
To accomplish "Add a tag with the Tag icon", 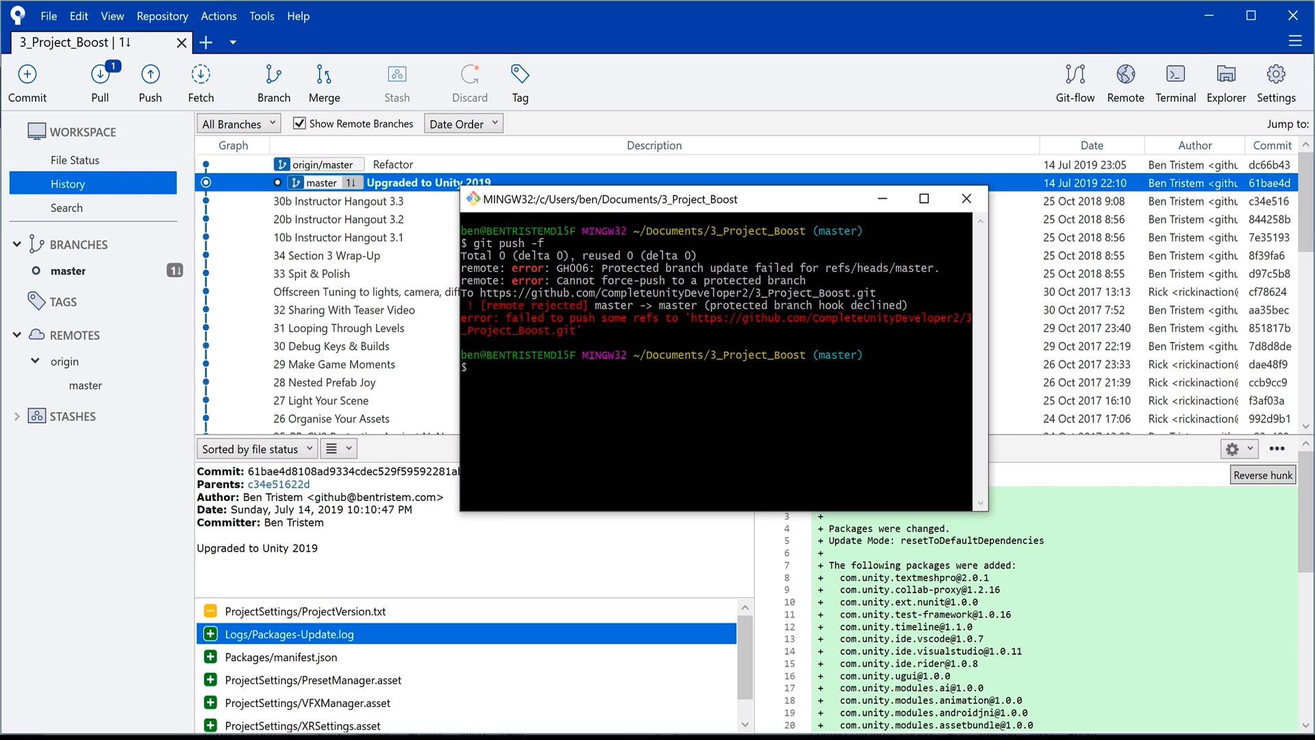I will click(520, 74).
